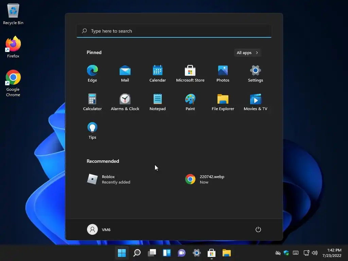Open the Paint app
Image resolution: width=348 pixels, height=261 pixels.
(x=190, y=102)
